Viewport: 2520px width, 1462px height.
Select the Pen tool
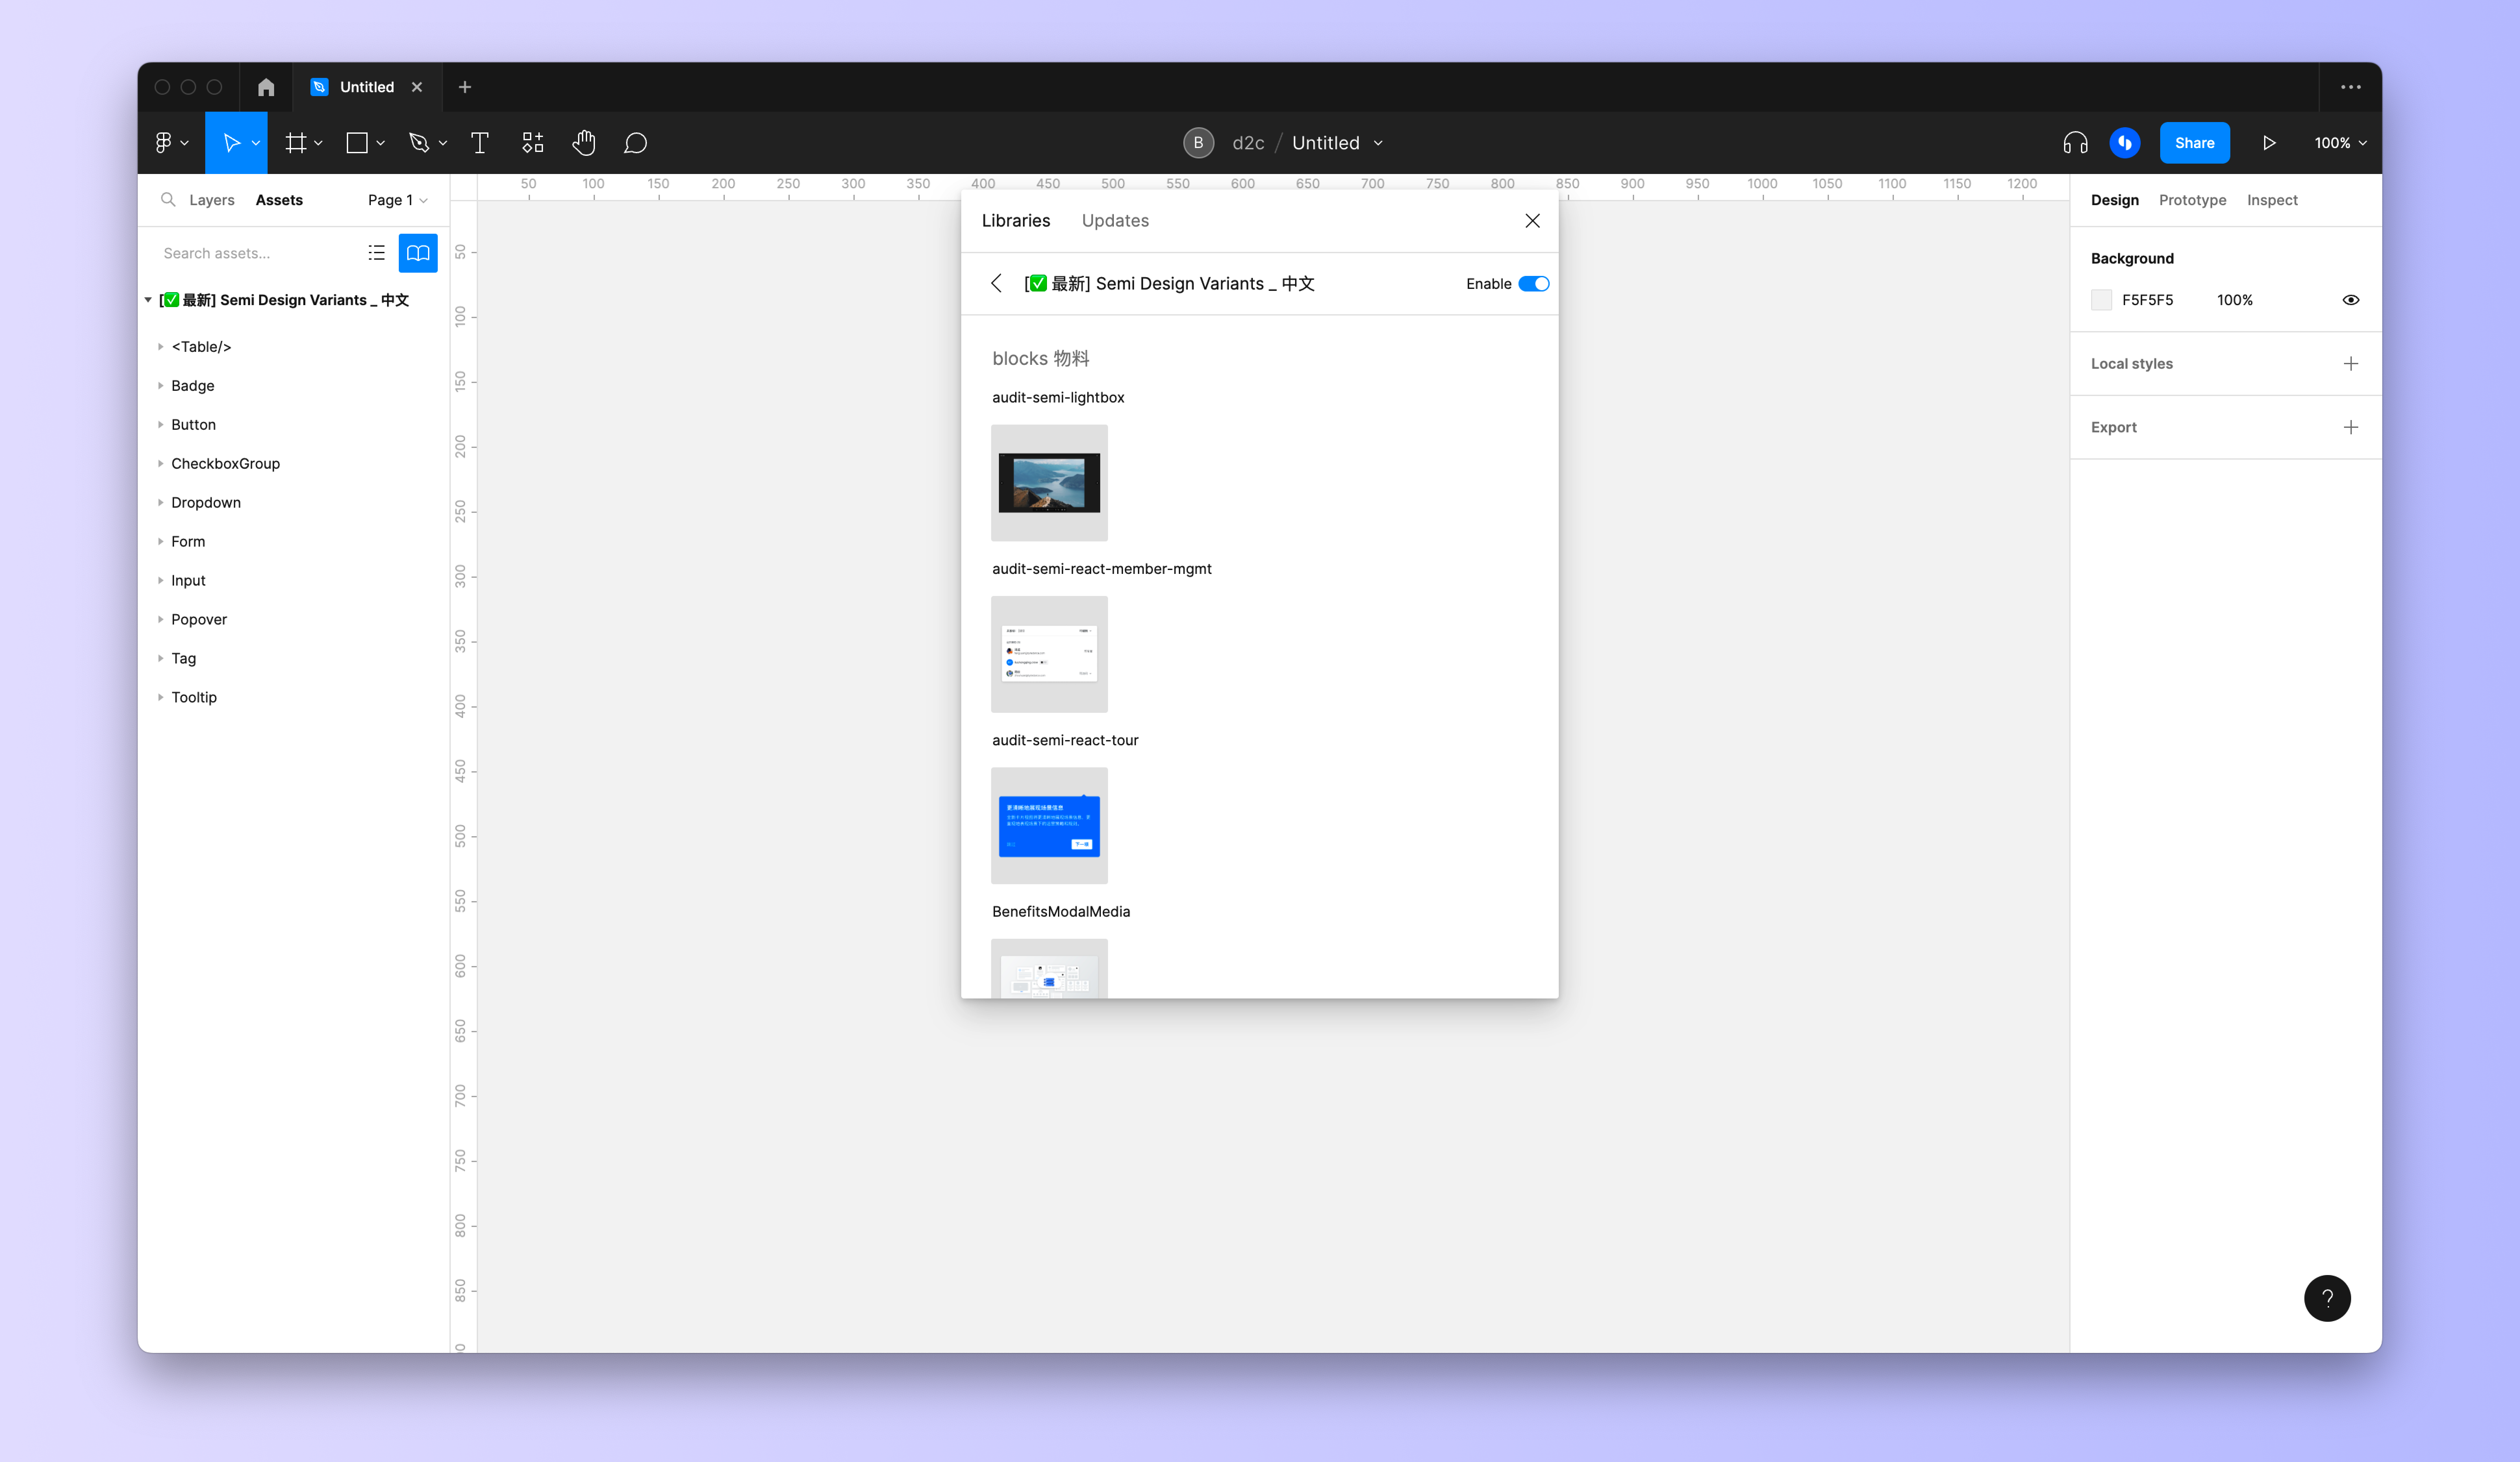pos(419,143)
